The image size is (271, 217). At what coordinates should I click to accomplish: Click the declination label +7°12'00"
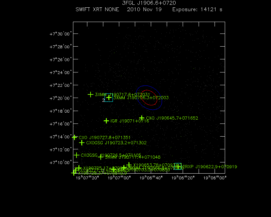[x=61, y=150]
